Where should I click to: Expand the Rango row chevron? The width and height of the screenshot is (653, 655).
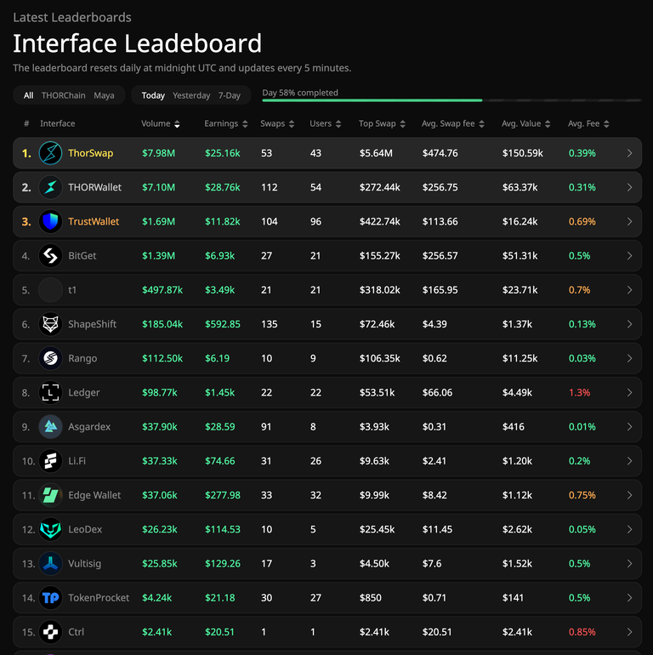630,358
